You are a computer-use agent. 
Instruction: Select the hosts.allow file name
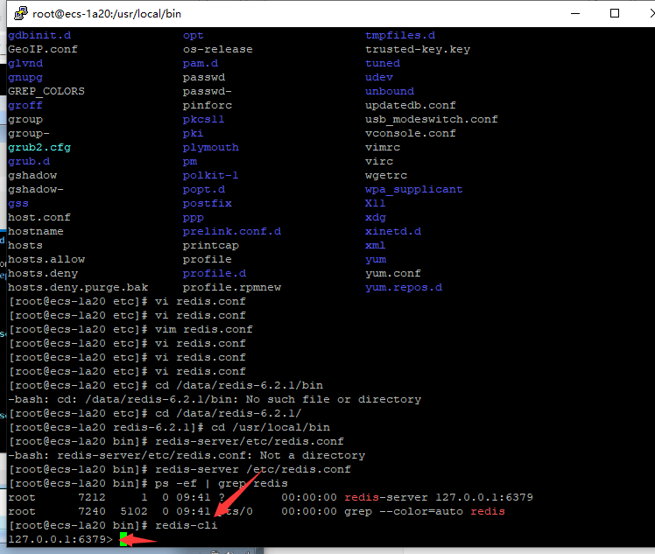(46, 259)
